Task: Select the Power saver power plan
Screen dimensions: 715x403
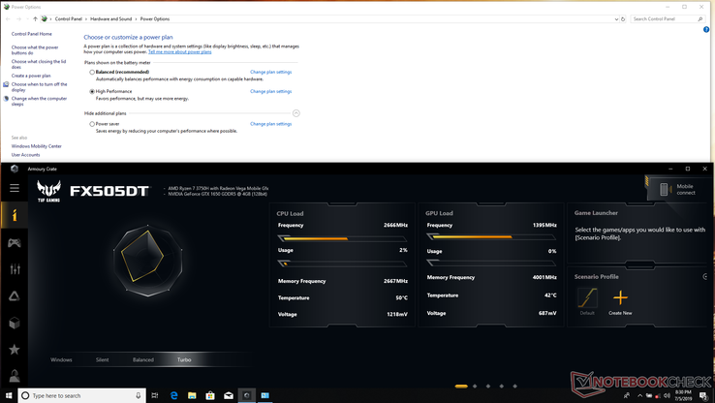Action: [x=92, y=124]
